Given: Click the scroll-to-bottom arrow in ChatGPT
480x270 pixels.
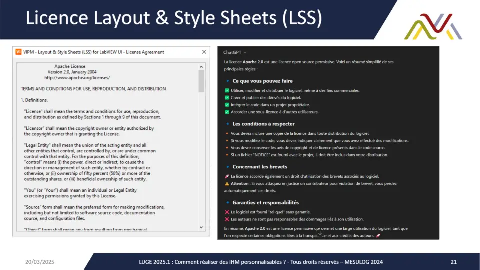Looking at the screenshot, I should pos(320,234).
